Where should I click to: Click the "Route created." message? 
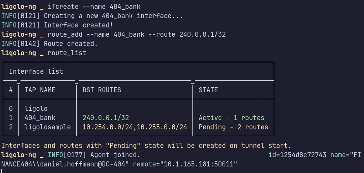coord(70,44)
